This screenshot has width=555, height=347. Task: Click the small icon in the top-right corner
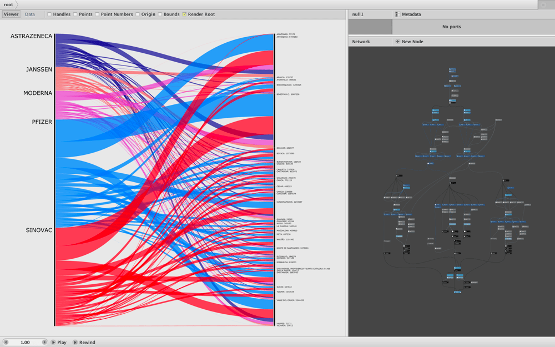(544, 5)
